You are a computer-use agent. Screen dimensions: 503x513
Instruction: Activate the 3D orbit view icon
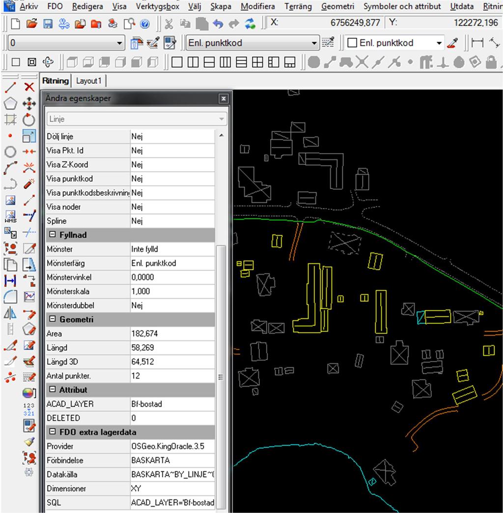point(48,62)
